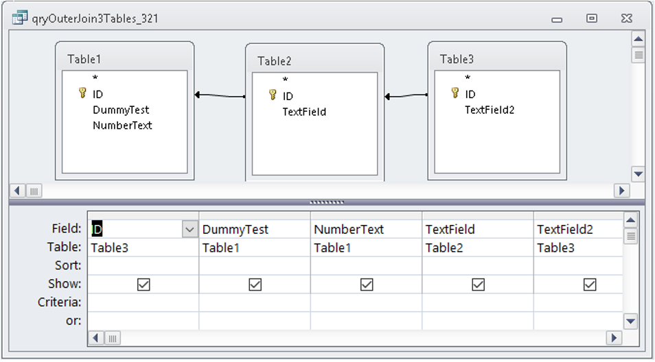Click the grid's horizontal scrollbar thumb

tap(113, 337)
